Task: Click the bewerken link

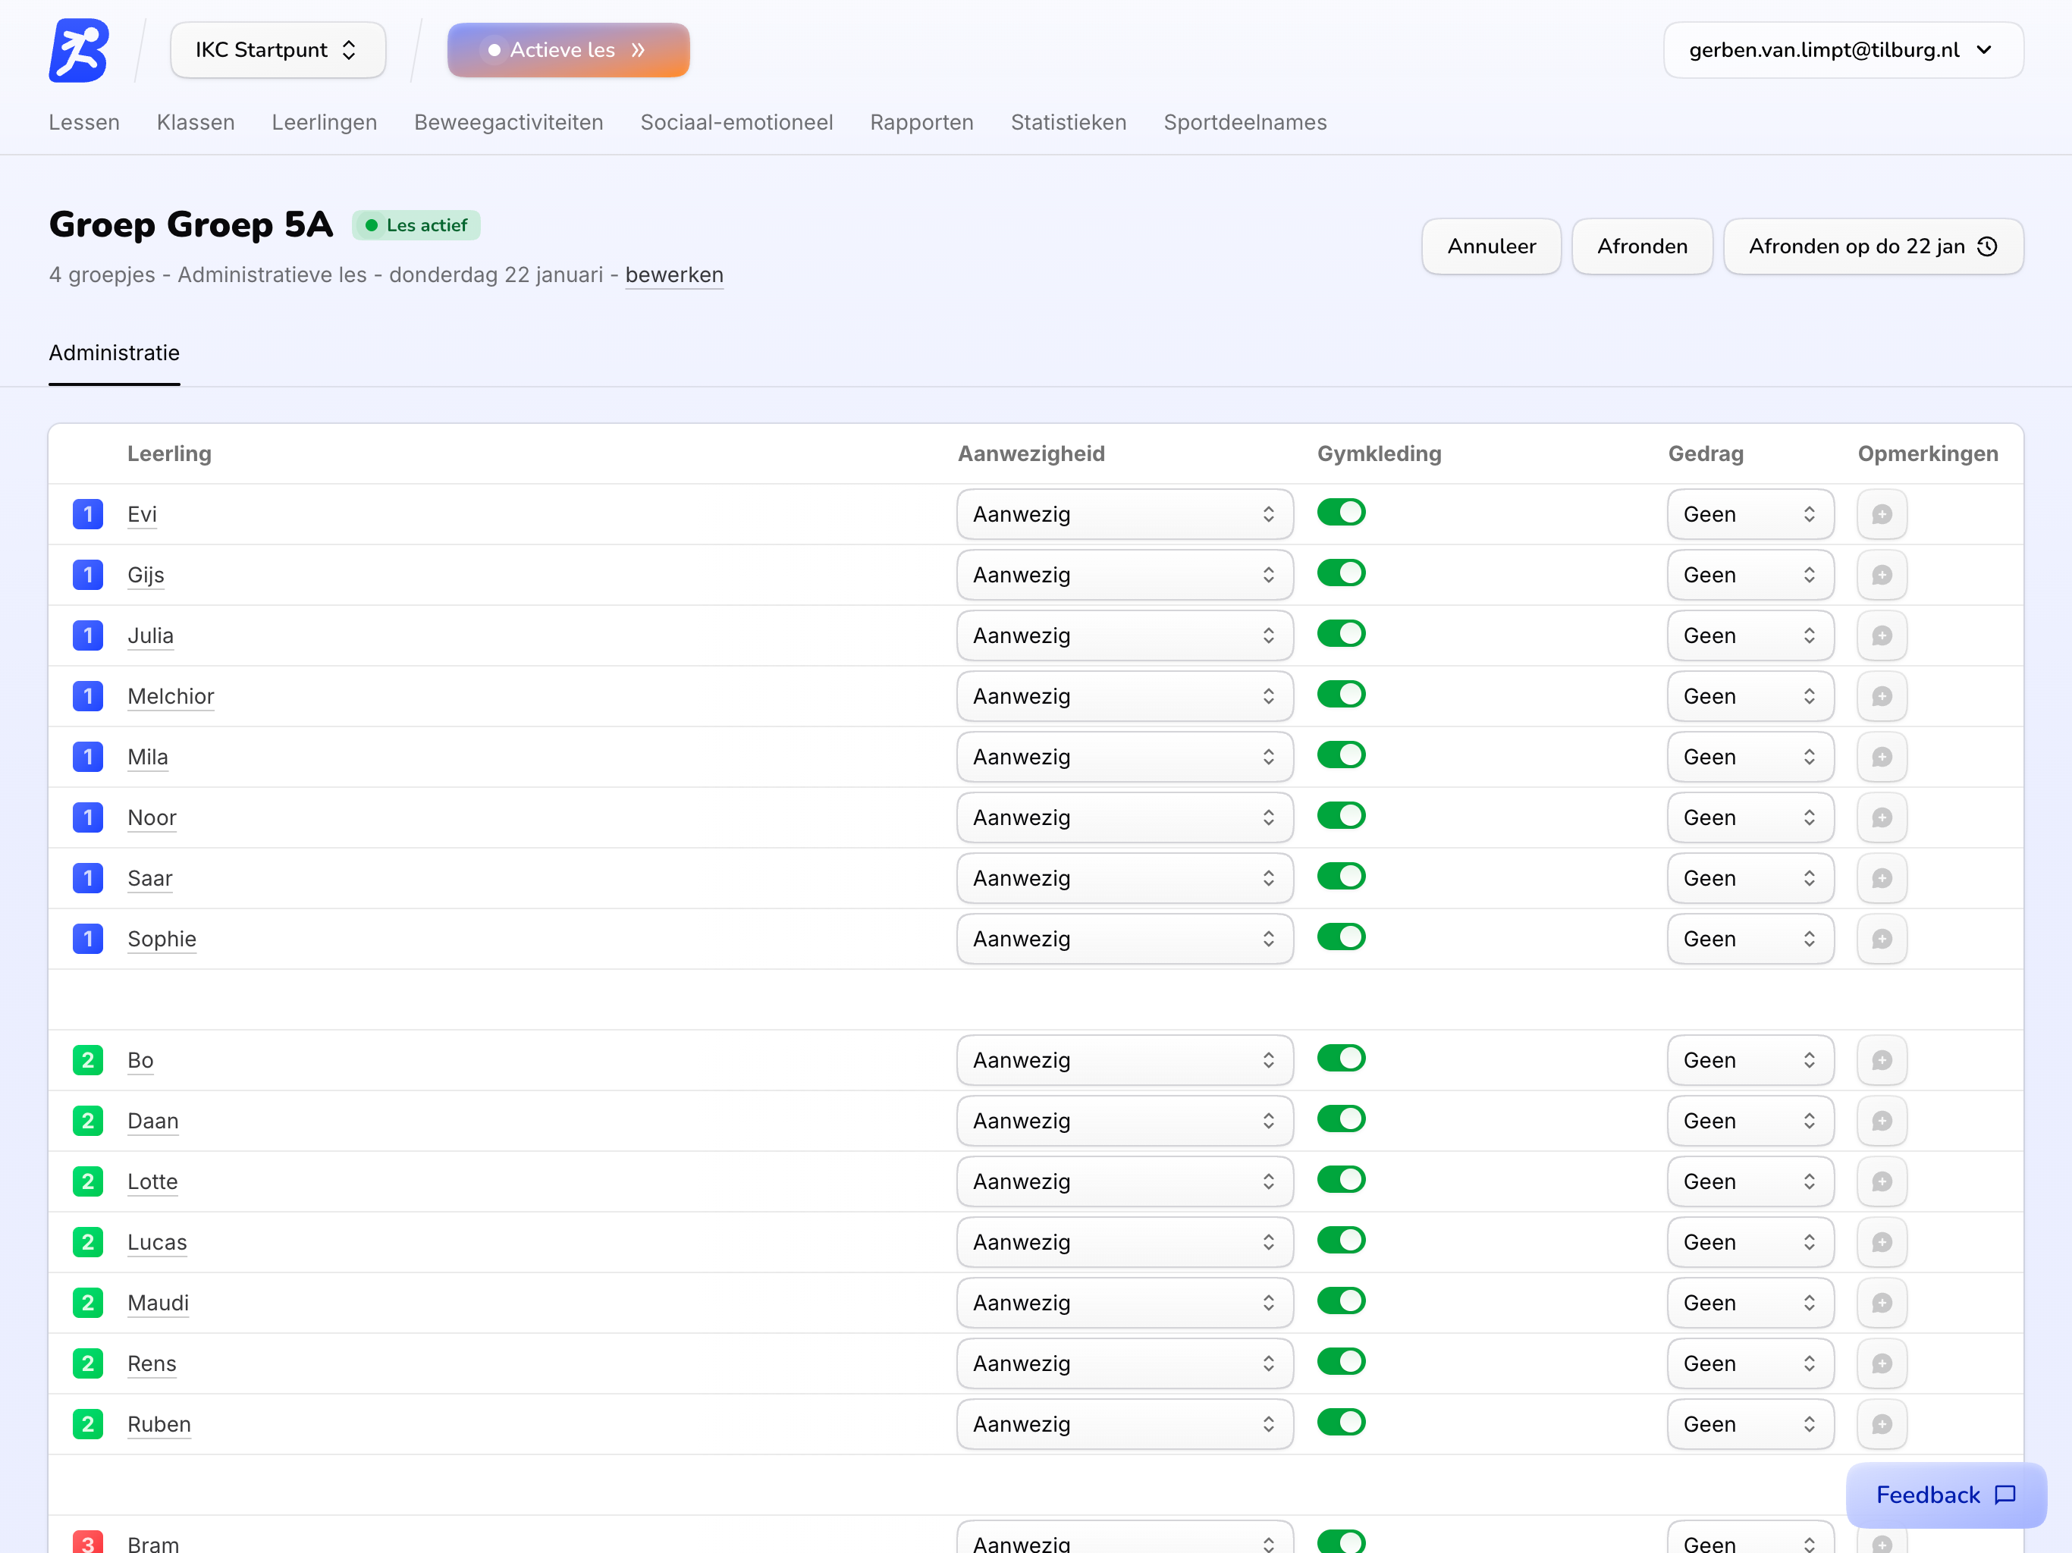Action: coord(673,275)
